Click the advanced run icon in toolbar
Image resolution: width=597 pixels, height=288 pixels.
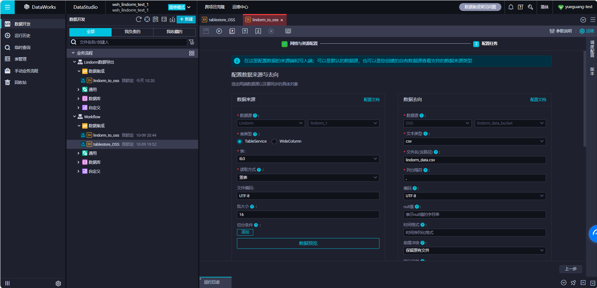pos(232,31)
